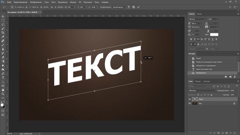Select the Path Selection tool
This screenshot has width=240, height=135.
3,82
